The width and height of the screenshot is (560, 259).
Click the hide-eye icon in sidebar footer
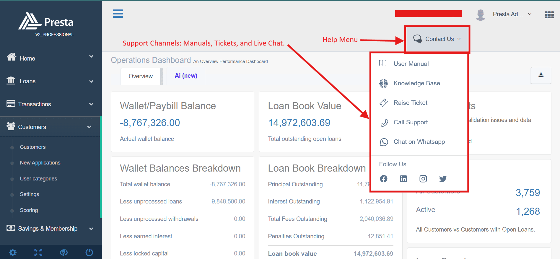coord(64,253)
